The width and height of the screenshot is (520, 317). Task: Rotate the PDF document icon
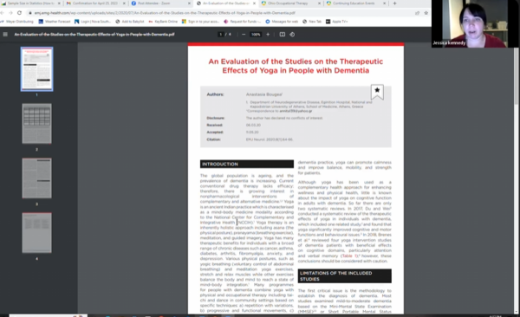292,34
